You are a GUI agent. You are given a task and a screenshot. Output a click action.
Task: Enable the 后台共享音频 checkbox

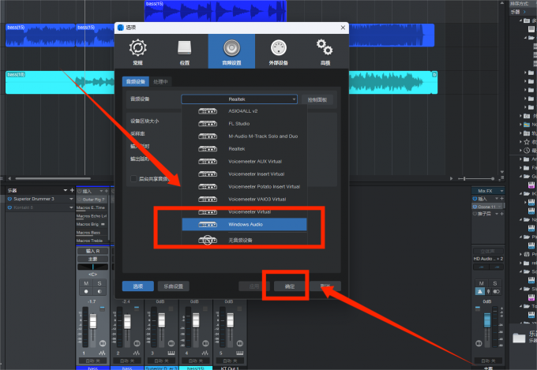[x=133, y=179]
